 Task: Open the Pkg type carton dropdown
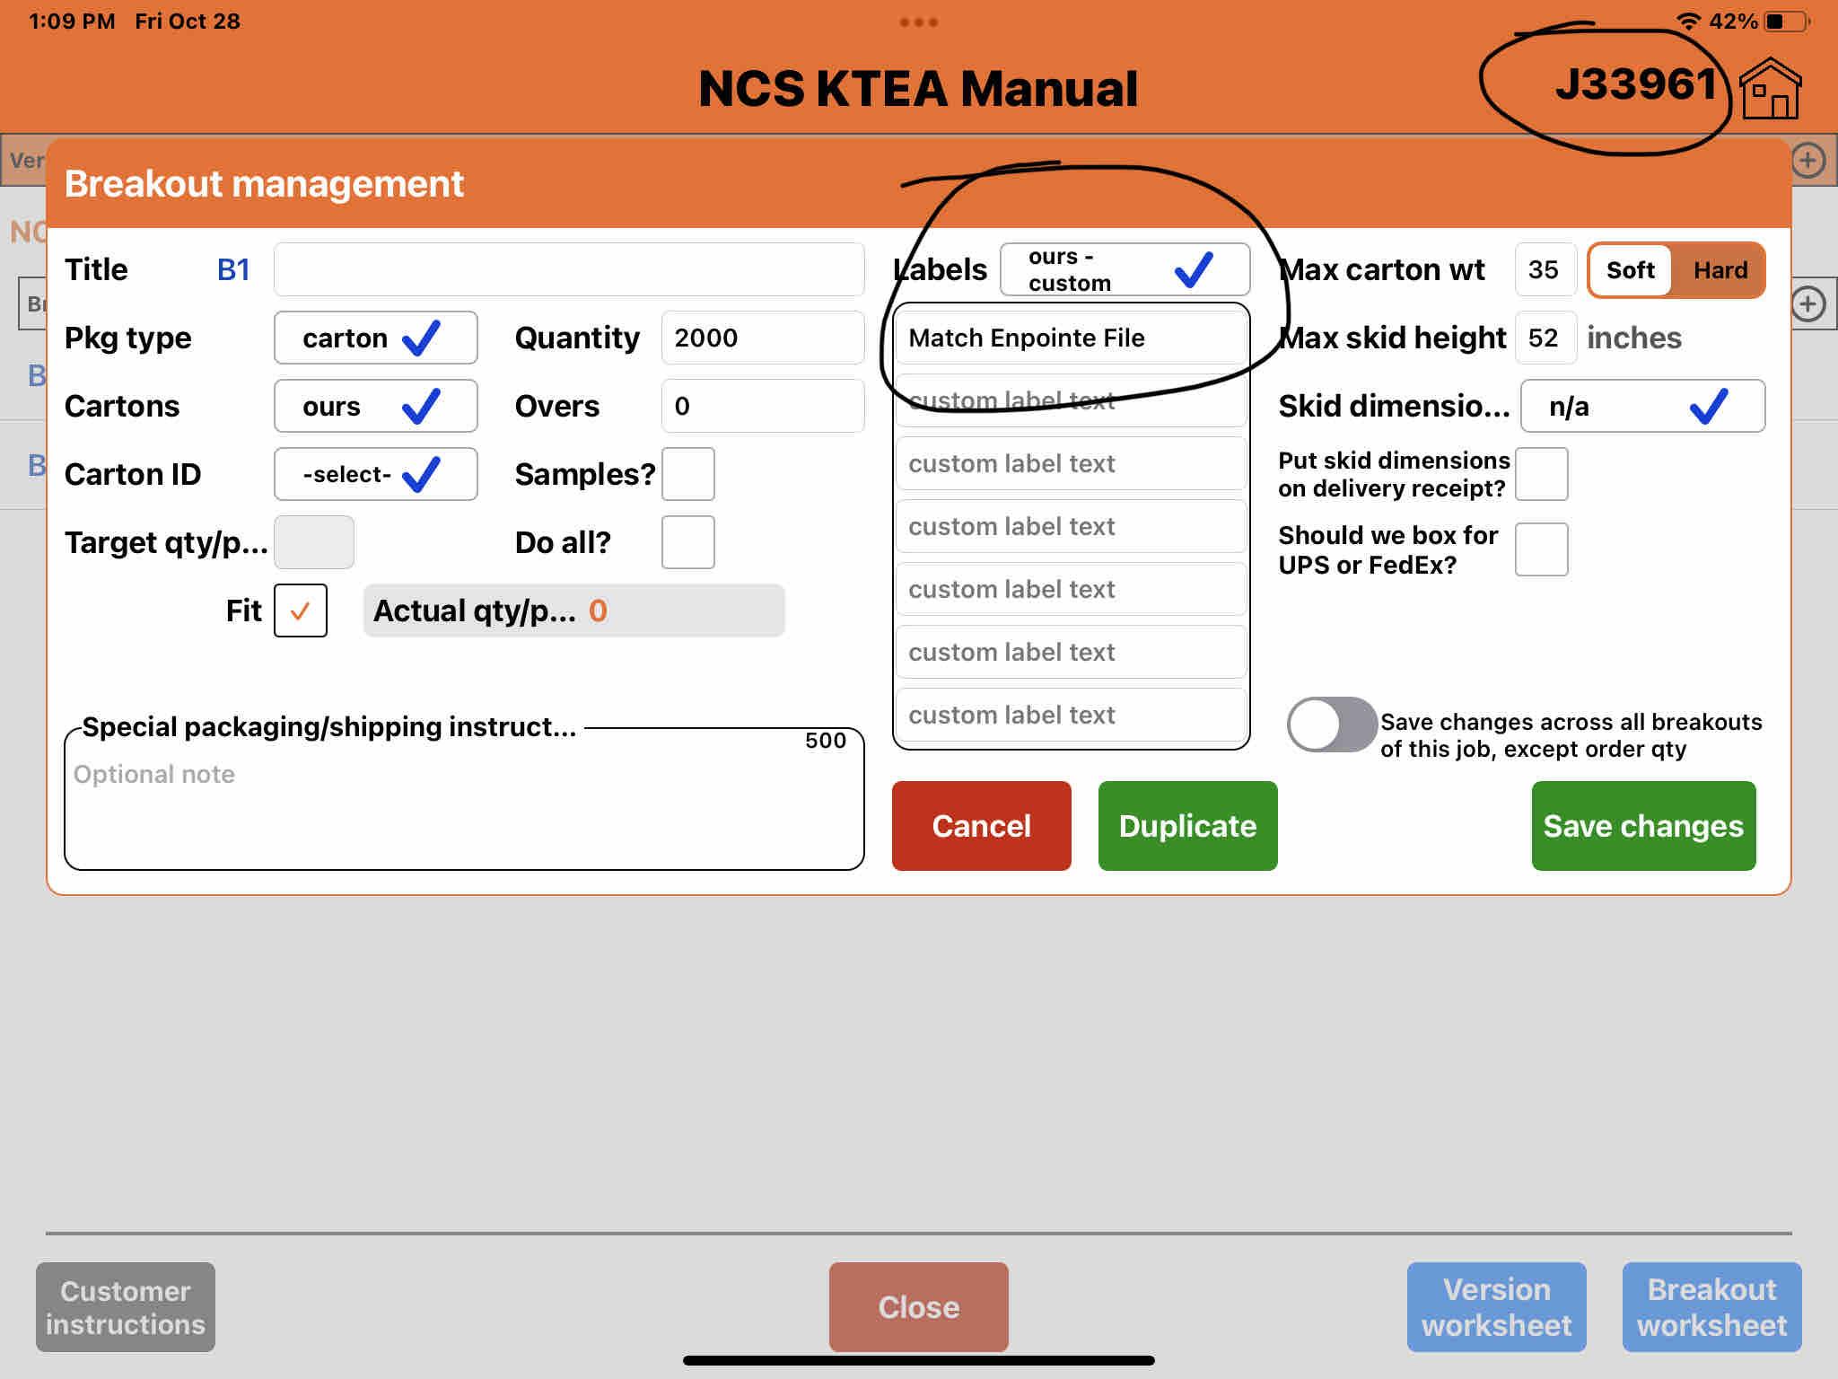click(375, 338)
